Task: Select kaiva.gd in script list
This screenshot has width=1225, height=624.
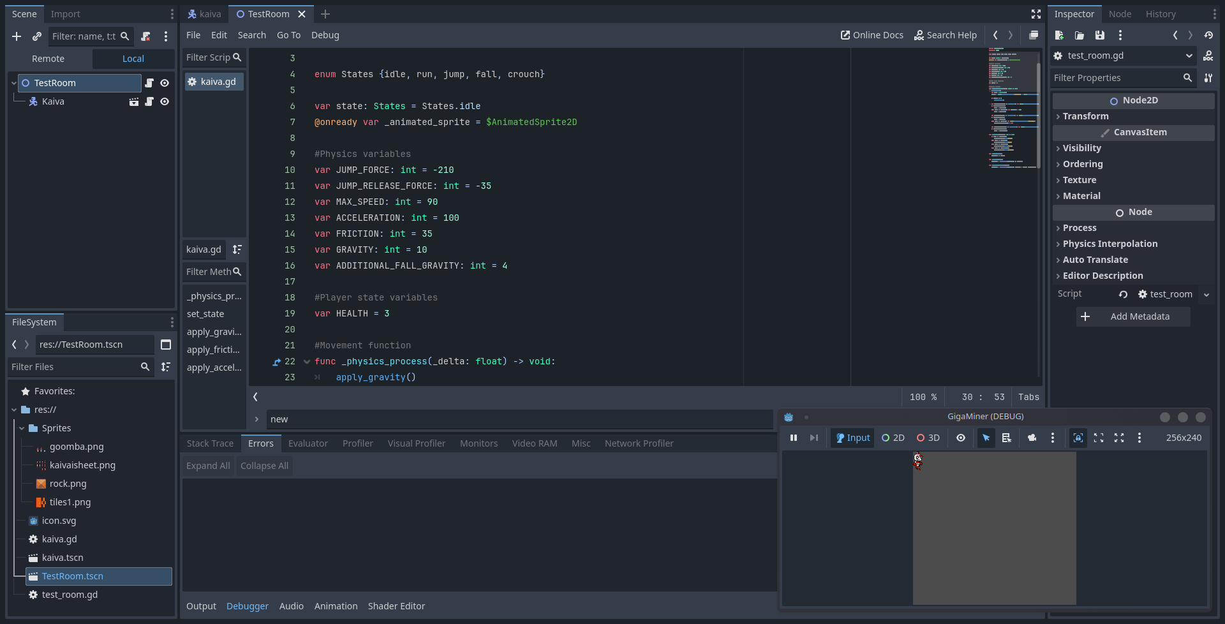Action: pyautogui.click(x=214, y=82)
